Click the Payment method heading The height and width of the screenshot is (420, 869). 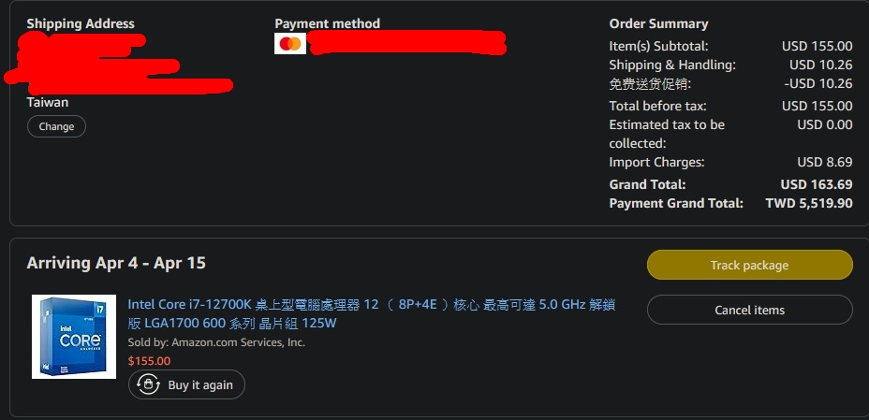(x=328, y=23)
